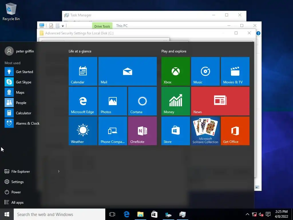Viewport: 293px width, 220px height.
Task: Click Properties icon in This PC toolbar
Action: coord(51,26)
